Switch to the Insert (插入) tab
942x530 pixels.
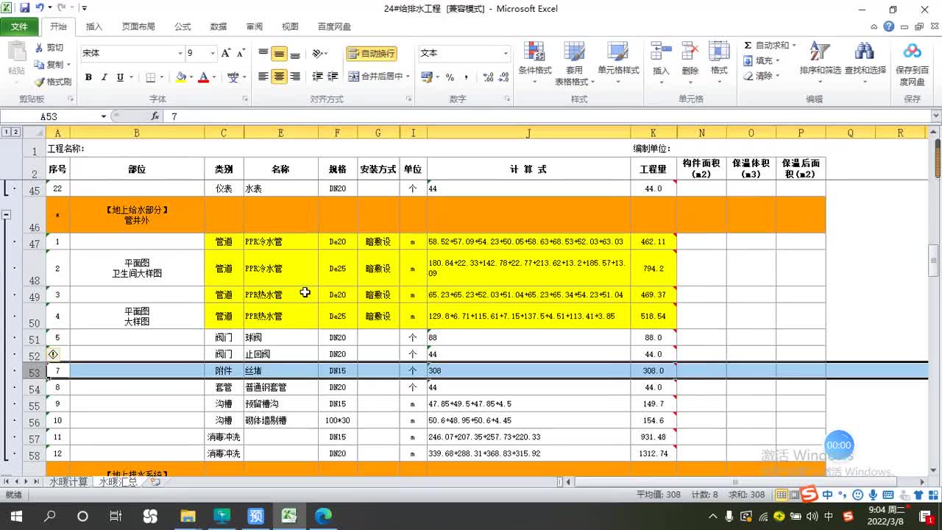click(x=94, y=26)
